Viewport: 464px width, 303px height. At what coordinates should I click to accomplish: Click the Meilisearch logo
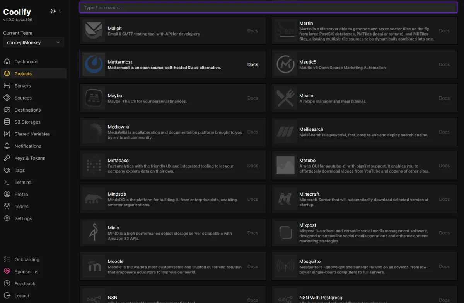[x=285, y=132]
